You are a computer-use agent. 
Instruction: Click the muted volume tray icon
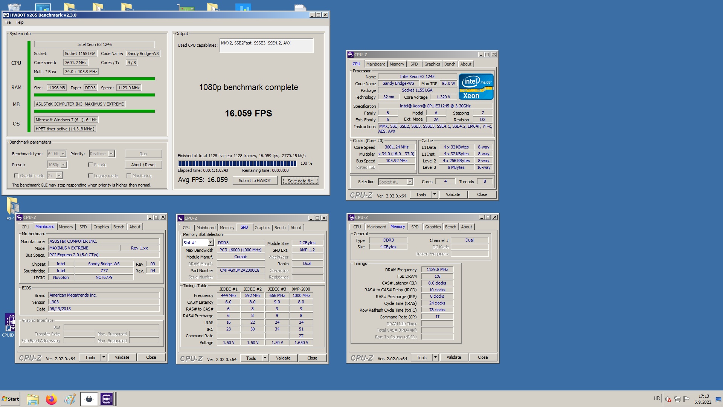(x=668, y=399)
